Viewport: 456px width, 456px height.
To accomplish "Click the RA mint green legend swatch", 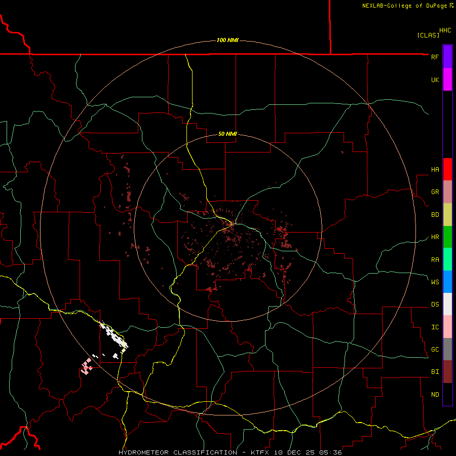I will [x=447, y=259].
